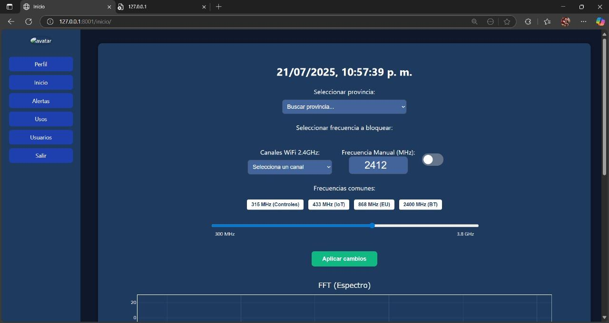Image resolution: width=609 pixels, height=323 pixels.
Task: Open a new tab with plus icon
Action: pyautogui.click(x=218, y=7)
